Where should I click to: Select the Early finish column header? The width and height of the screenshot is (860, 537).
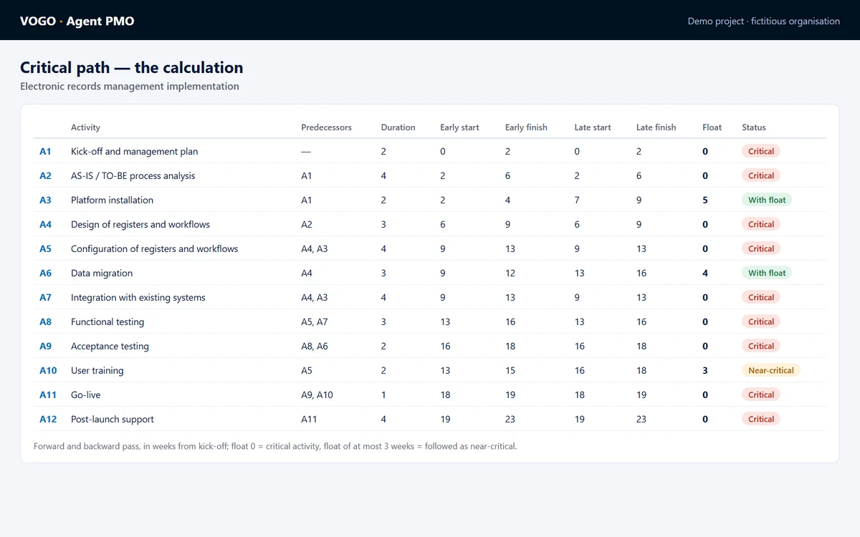pyautogui.click(x=526, y=127)
